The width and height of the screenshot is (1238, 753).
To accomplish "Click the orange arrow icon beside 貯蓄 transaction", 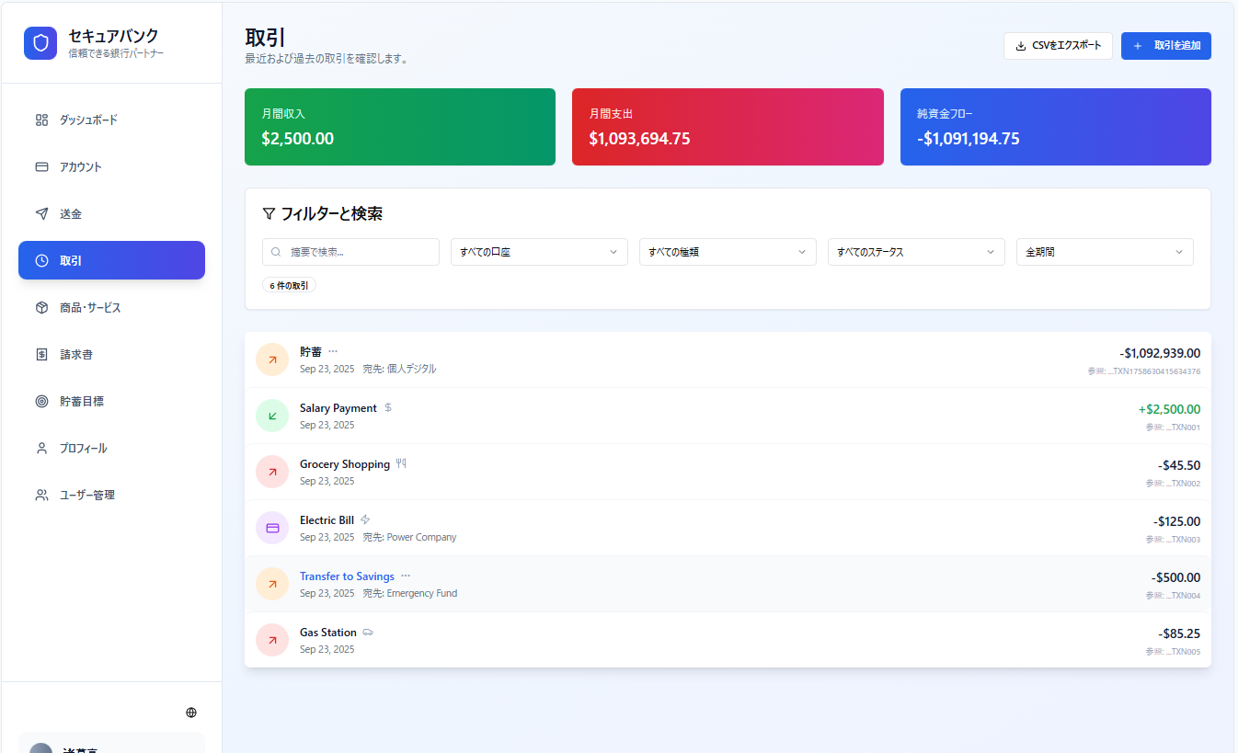I will (272, 359).
